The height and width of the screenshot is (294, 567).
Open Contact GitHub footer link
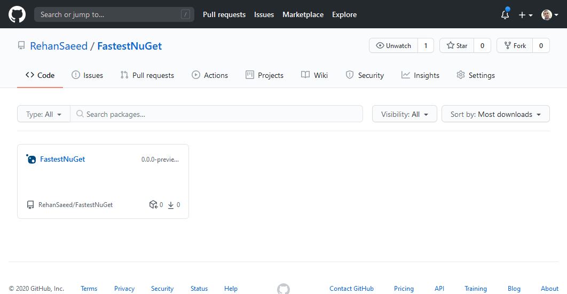tap(351, 289)
